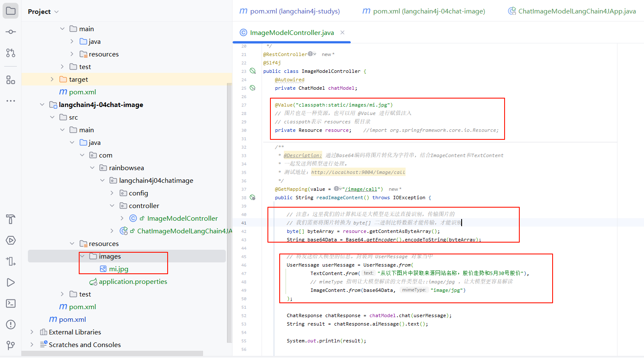This screenshot has width=644, height=358.
Task: Click gutter icon beside ImageModelController class declaration
Action: 253,71
